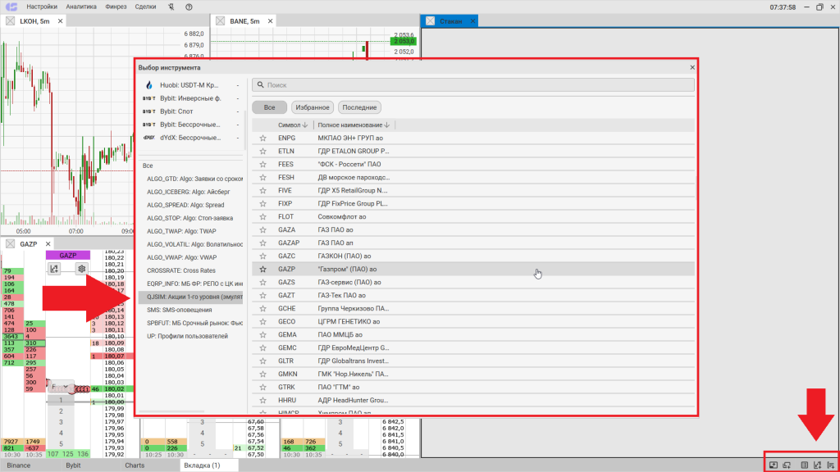
Task: Click the Избранное filter button
Action: [311, 107]
